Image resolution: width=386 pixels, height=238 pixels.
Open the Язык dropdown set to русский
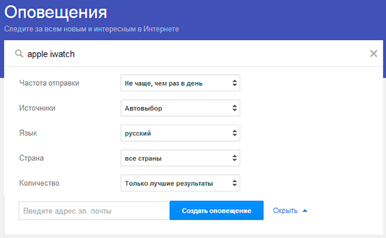(180, 133)
